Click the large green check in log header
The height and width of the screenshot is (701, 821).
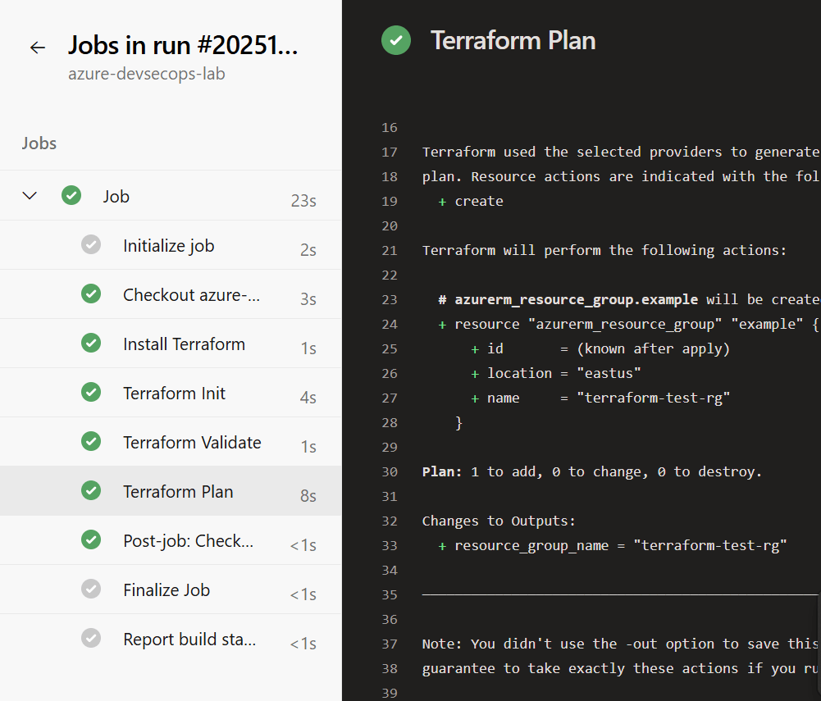pos(396,40)
